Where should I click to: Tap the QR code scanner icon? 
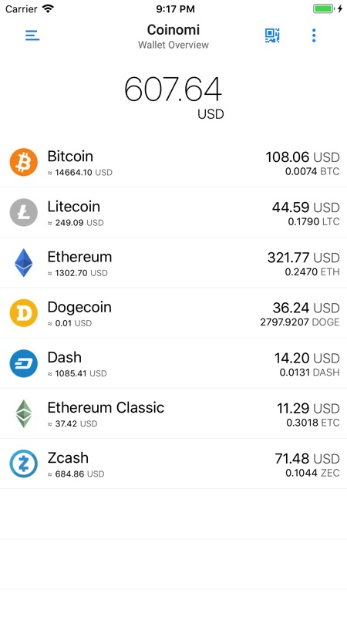(x=272, y=35)
